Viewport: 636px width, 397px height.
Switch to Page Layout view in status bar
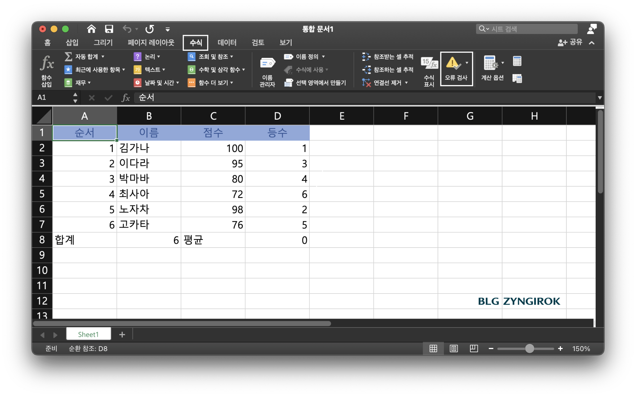453,348
